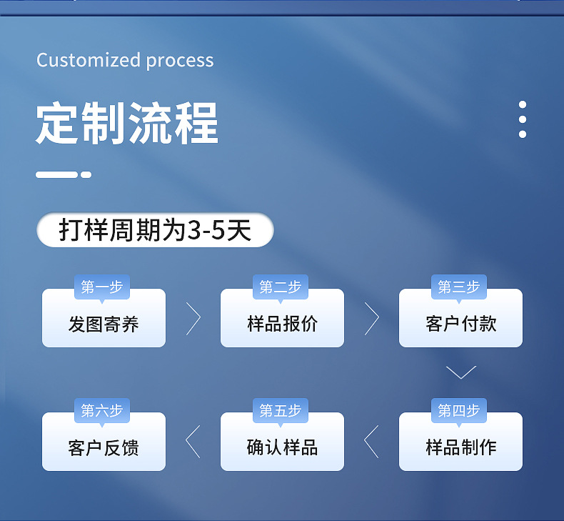The height and width of the screenshot is (521, 564).
Task: Select the 客户反馈 step card
Action: tap(104, 442)
